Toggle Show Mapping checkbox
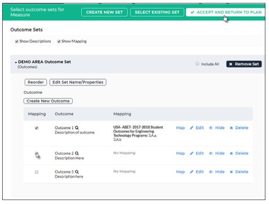Image resolution: width=269 pixels, height=204 pixels. [x=59, y=42]
